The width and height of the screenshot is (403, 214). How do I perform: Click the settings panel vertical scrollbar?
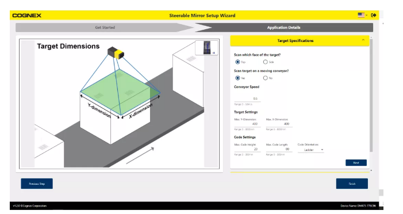[x=371, y=95]
